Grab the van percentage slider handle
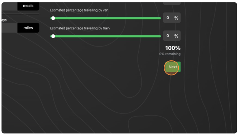This screenshot has height=136, width=240. tap(53, 18)
